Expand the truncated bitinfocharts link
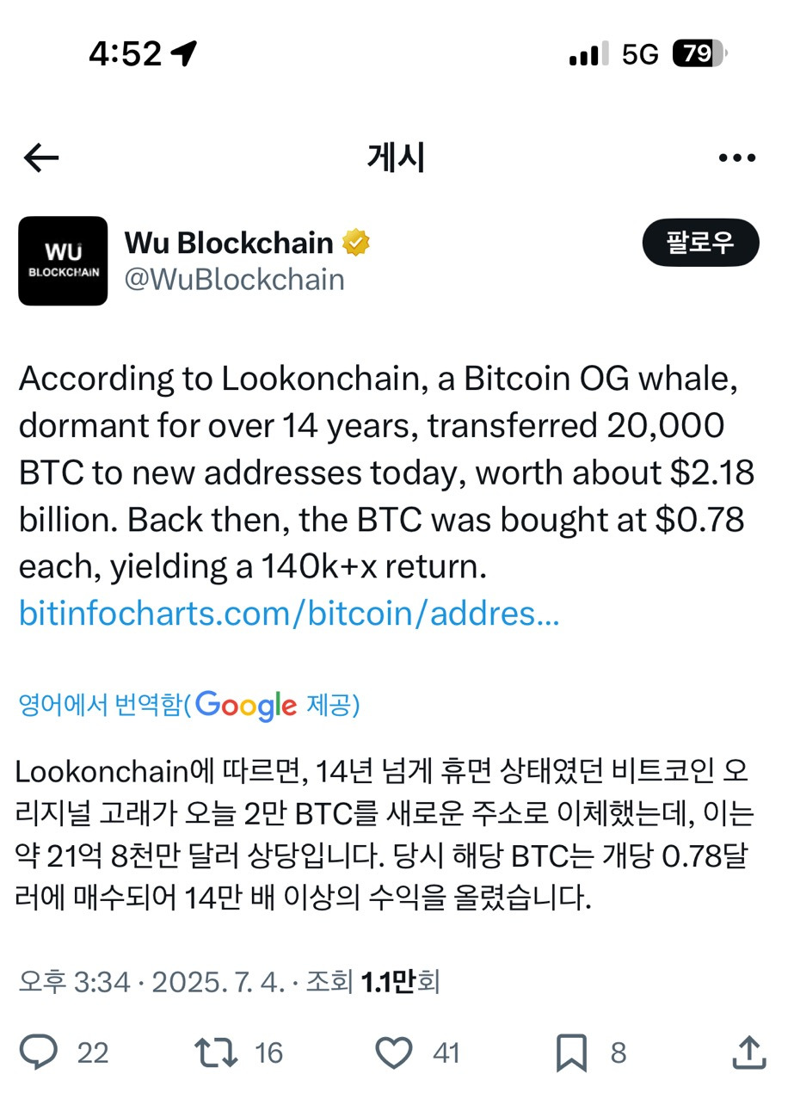Image resolution: width=794 pixels, height=1105 pixels. [x=288, y=613]
